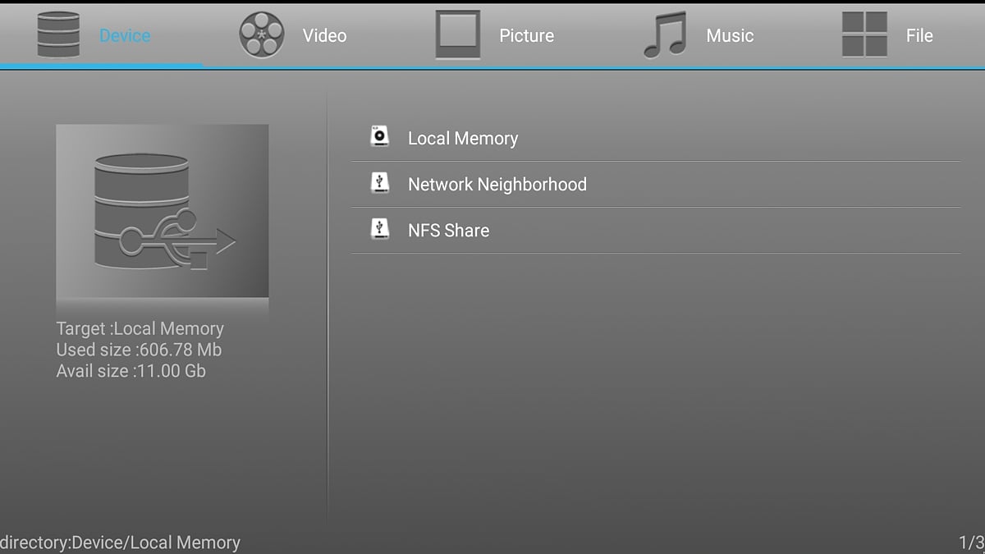The height and width of the screenshot is (554, 985).
Task: Click the File grid icon
Action: coord(864,35)
